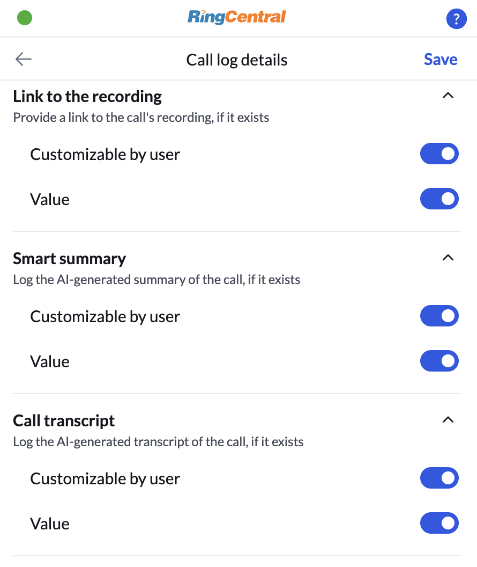The image size is (477, 567).
Task: Switch off Value under Call transcript
Action: coord(439,523)
